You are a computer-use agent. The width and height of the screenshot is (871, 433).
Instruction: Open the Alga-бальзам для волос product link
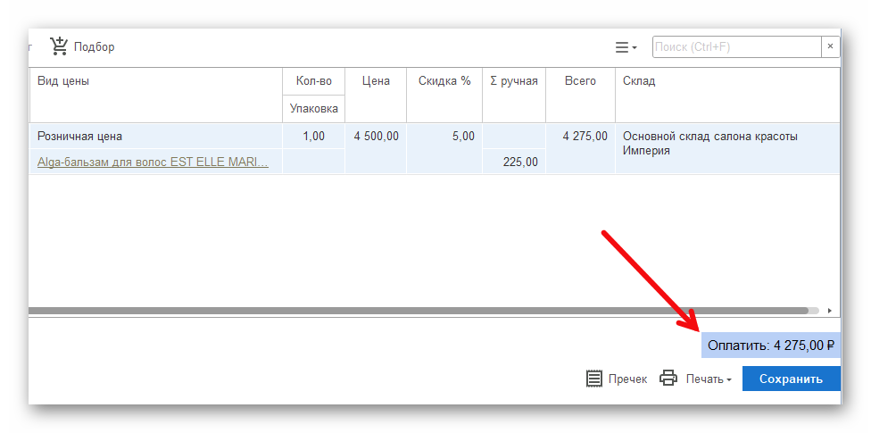[153, 162]
